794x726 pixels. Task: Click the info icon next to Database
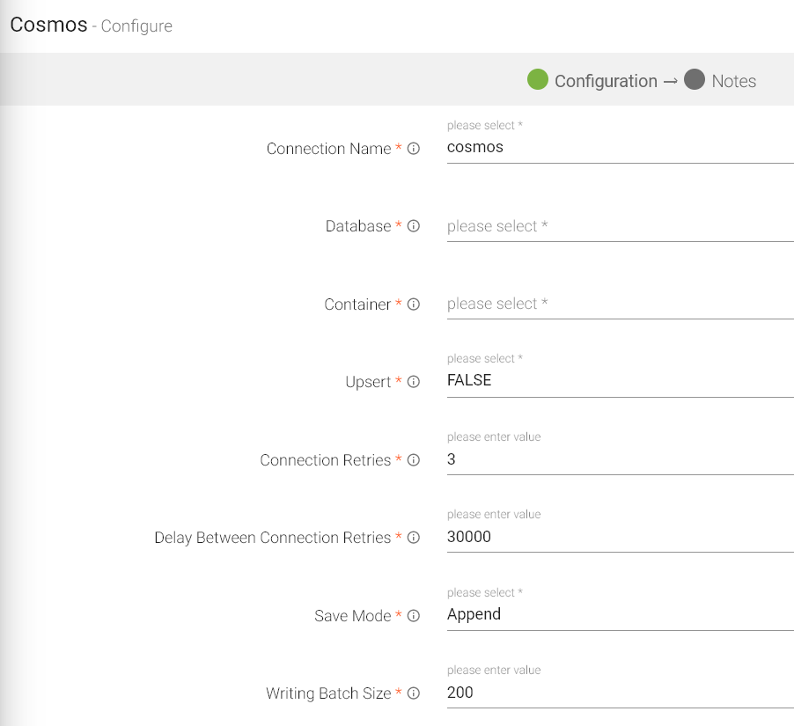pyautogui.click(x=414, y=226)
